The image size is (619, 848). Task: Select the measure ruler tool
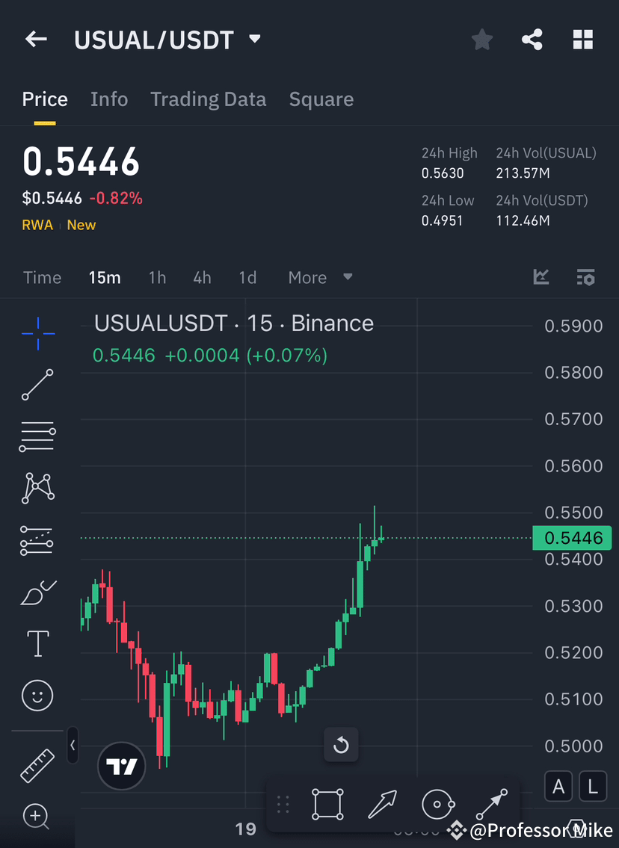click(x=37, y=765)
